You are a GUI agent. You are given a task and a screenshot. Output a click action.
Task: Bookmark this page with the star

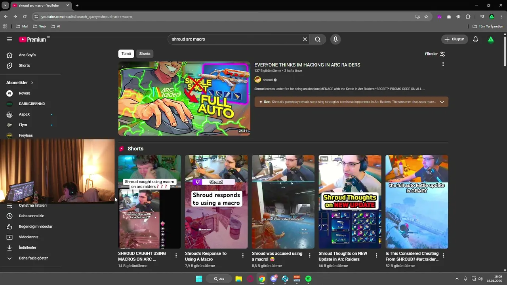click(x=426, y=17)
